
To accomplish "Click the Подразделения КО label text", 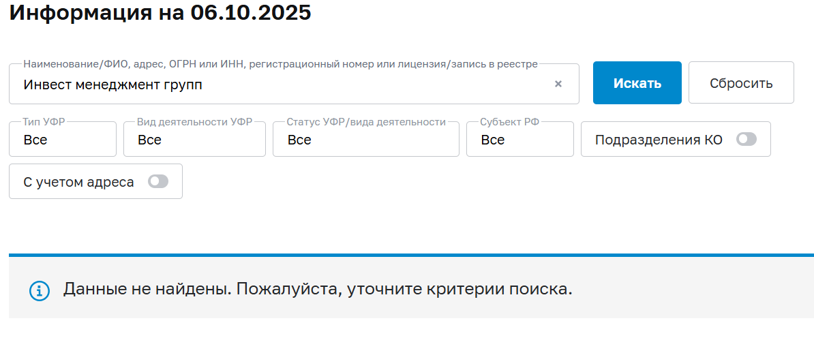I will pos(659,140).
